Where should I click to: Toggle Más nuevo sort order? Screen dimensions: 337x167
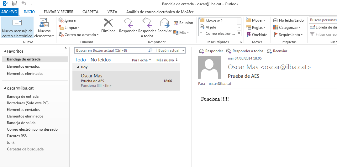[167, 60]
